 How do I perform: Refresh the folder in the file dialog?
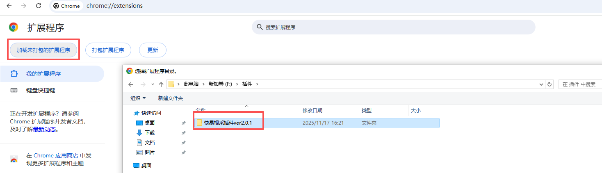click(550, 84)
